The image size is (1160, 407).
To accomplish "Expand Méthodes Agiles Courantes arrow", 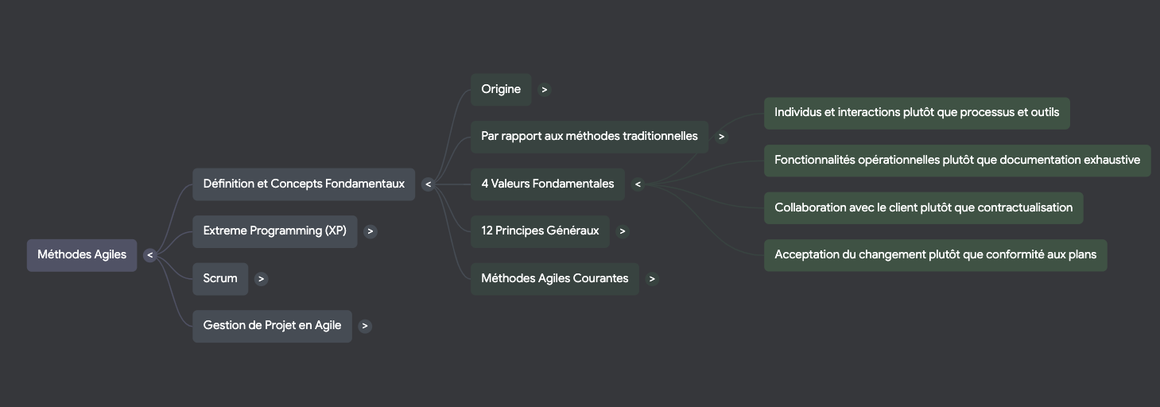I will [652, 279].
